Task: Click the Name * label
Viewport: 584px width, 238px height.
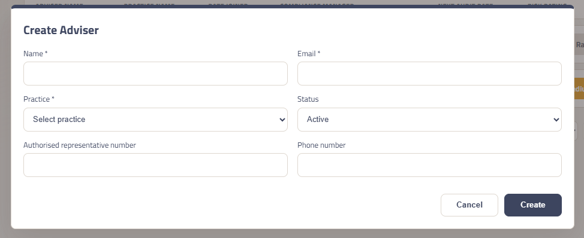Action: [35, 53]
